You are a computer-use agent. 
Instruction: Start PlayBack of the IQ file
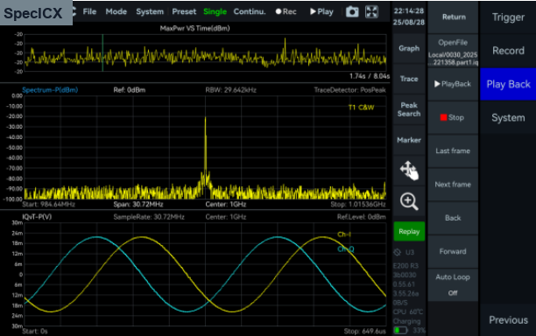[454, 84]
